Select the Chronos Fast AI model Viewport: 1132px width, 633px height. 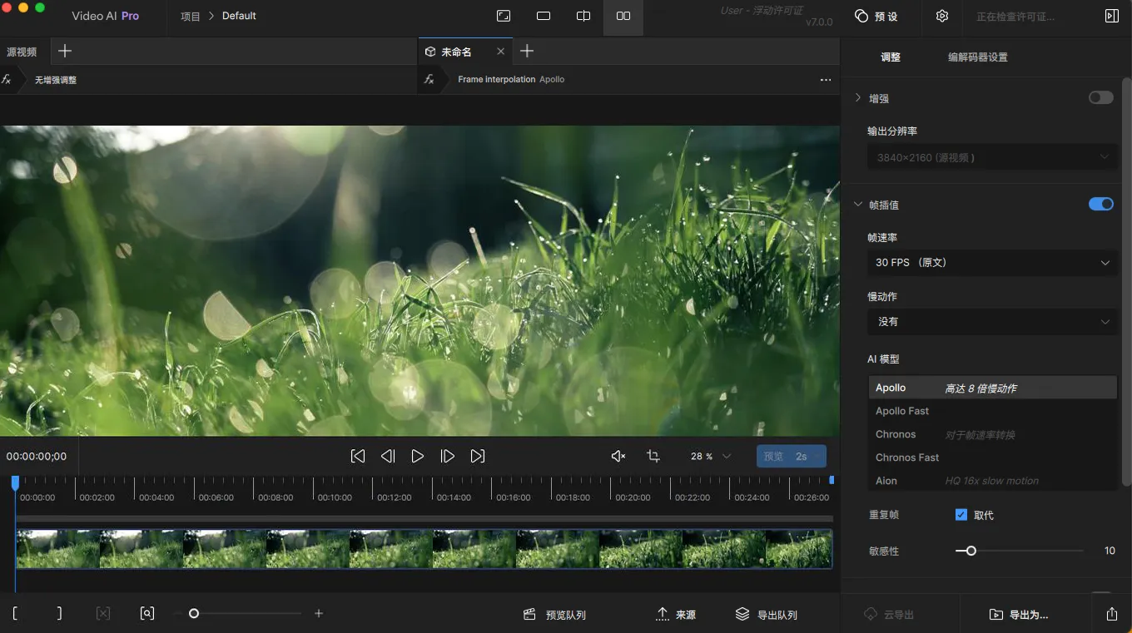point(907,457)
